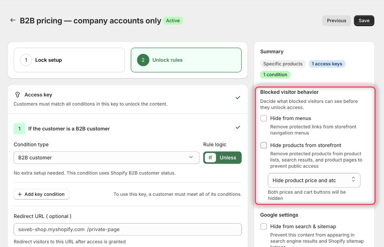384x247 pixels.
Task: Click Google settings heading
Action: 279,215
